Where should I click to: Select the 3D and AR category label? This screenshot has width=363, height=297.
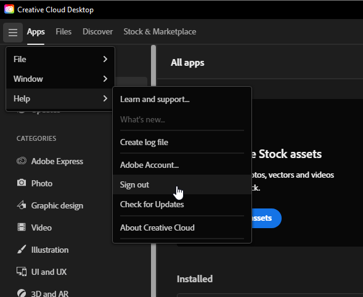(50, 293)
